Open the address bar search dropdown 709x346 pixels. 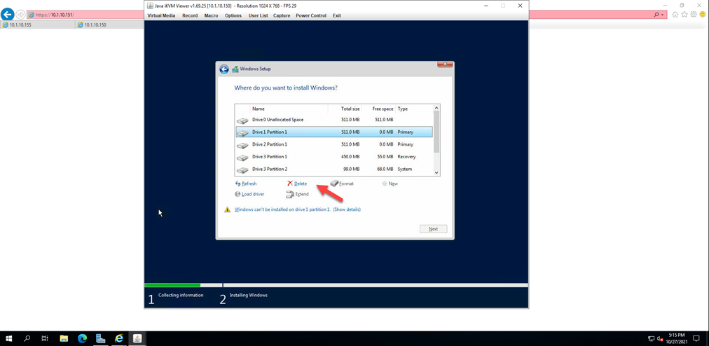[663, 15]
